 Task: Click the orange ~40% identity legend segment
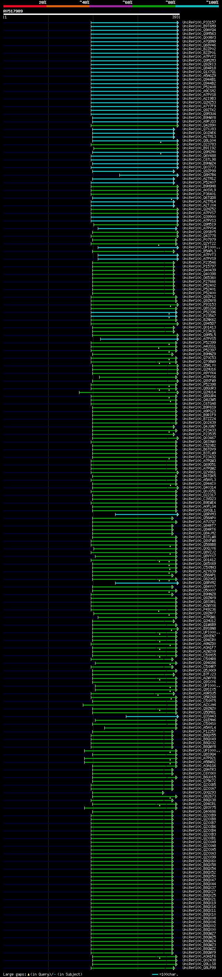[68, 6]
